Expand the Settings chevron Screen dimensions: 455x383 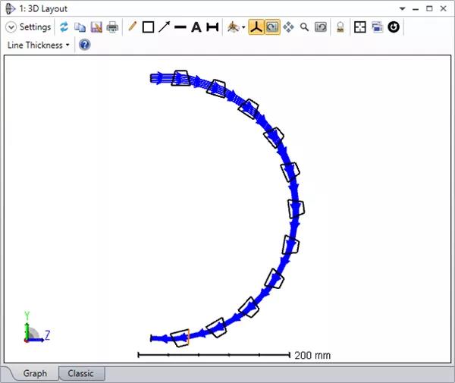point(11,27)
